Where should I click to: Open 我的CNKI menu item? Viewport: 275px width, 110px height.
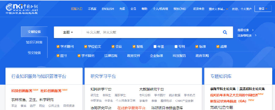[180, 9]
